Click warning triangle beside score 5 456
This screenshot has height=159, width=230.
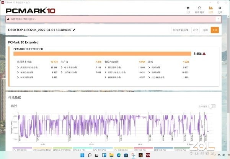[204, 54]
